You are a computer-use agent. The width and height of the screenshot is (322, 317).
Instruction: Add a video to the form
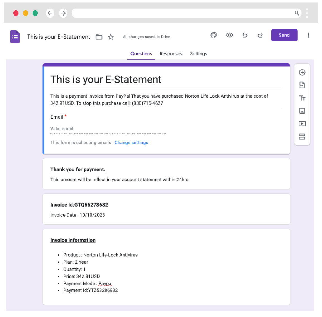pyautogui.click(x=302, y=124)
